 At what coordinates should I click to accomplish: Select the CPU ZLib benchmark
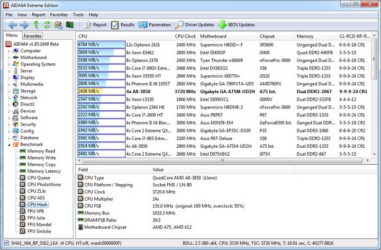(x=37, y=191)
